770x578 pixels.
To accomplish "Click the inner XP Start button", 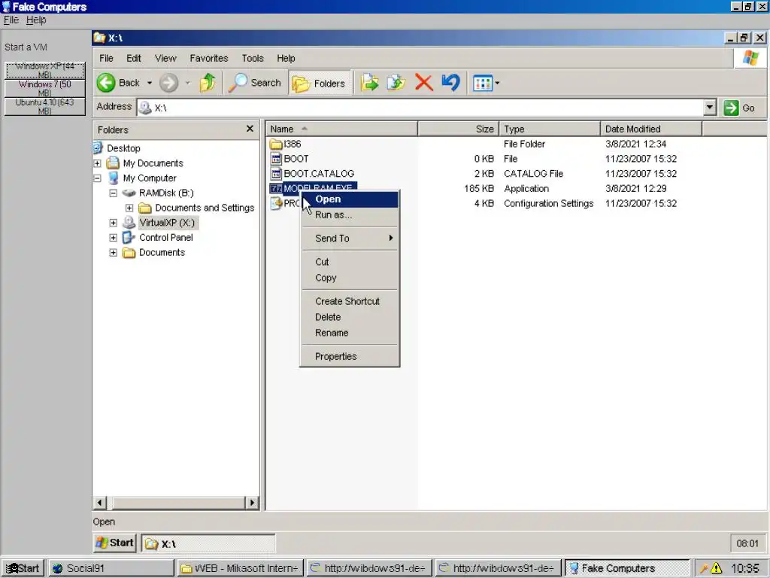I will (115, 543).
